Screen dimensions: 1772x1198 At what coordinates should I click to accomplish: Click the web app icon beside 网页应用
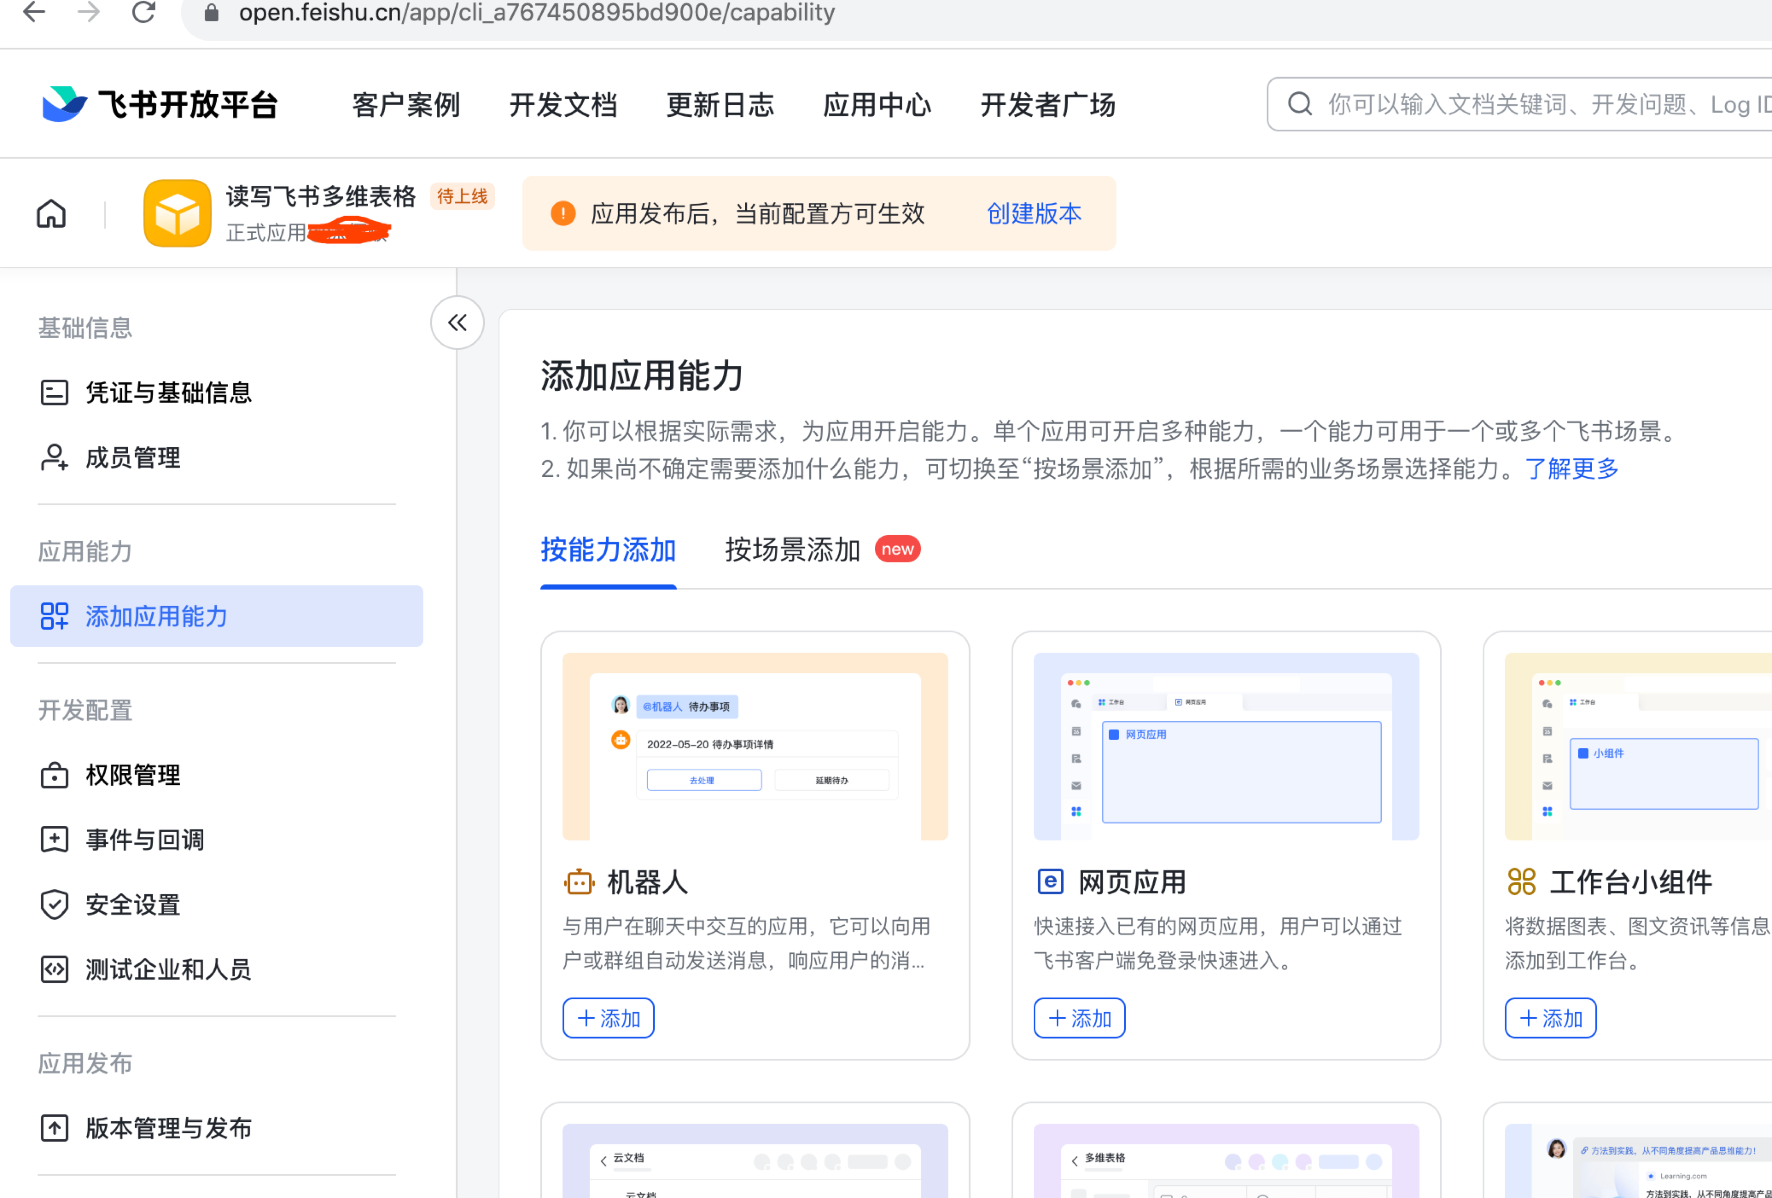[x=1050, y=882]
